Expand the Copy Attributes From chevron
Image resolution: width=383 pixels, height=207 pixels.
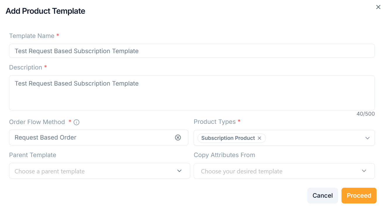[364, 171]
